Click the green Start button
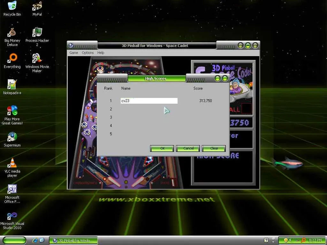Image resolution: width=327 pixels, height=245 pixels. click(14, 240)
